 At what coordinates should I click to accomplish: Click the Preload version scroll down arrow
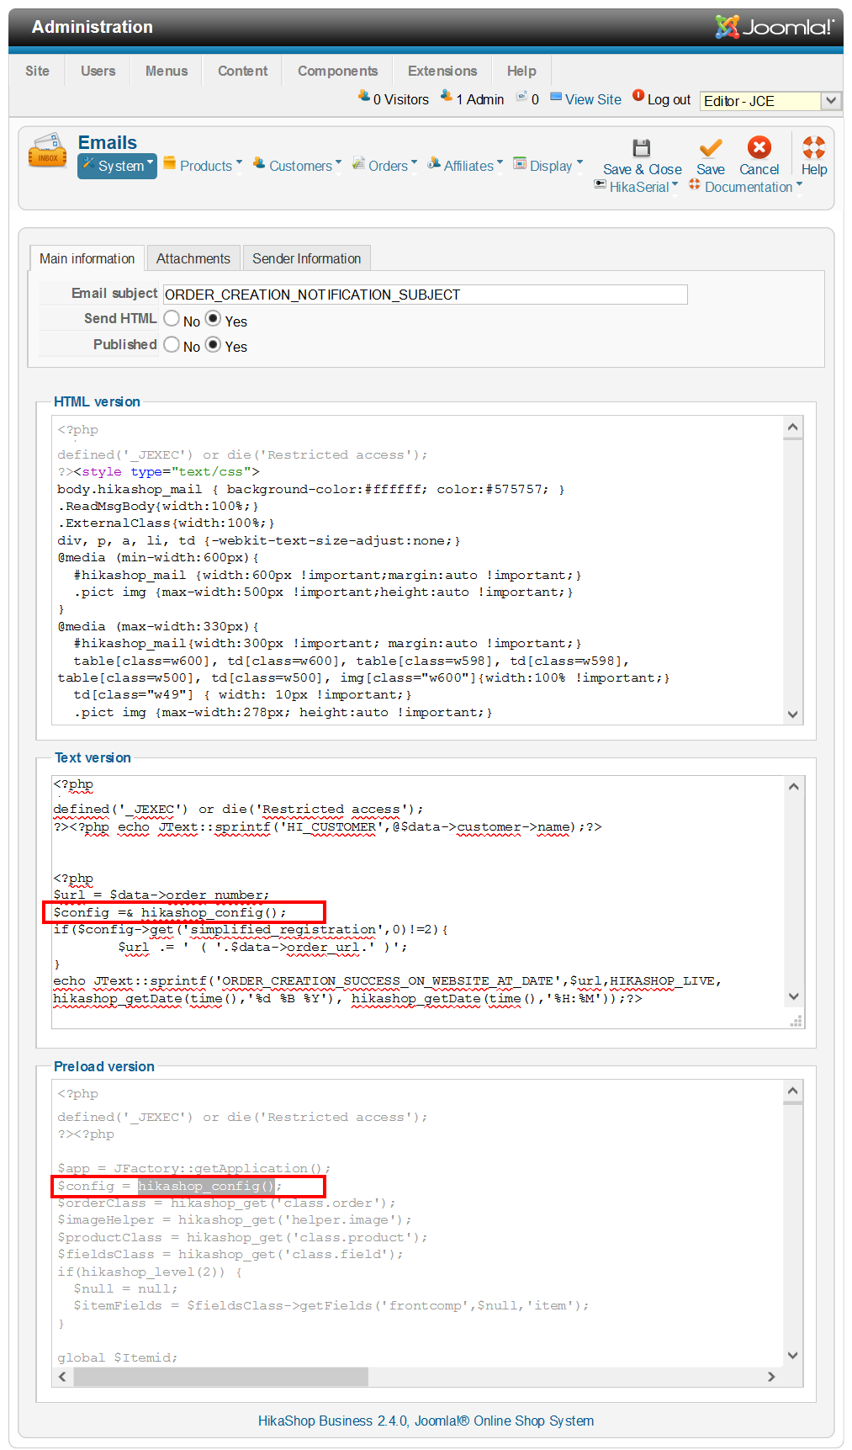tap(792, 1356)
